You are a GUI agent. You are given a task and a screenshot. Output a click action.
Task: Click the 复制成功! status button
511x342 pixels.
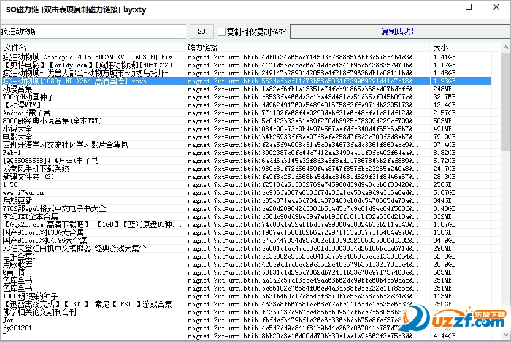click(x=400, y=31)
